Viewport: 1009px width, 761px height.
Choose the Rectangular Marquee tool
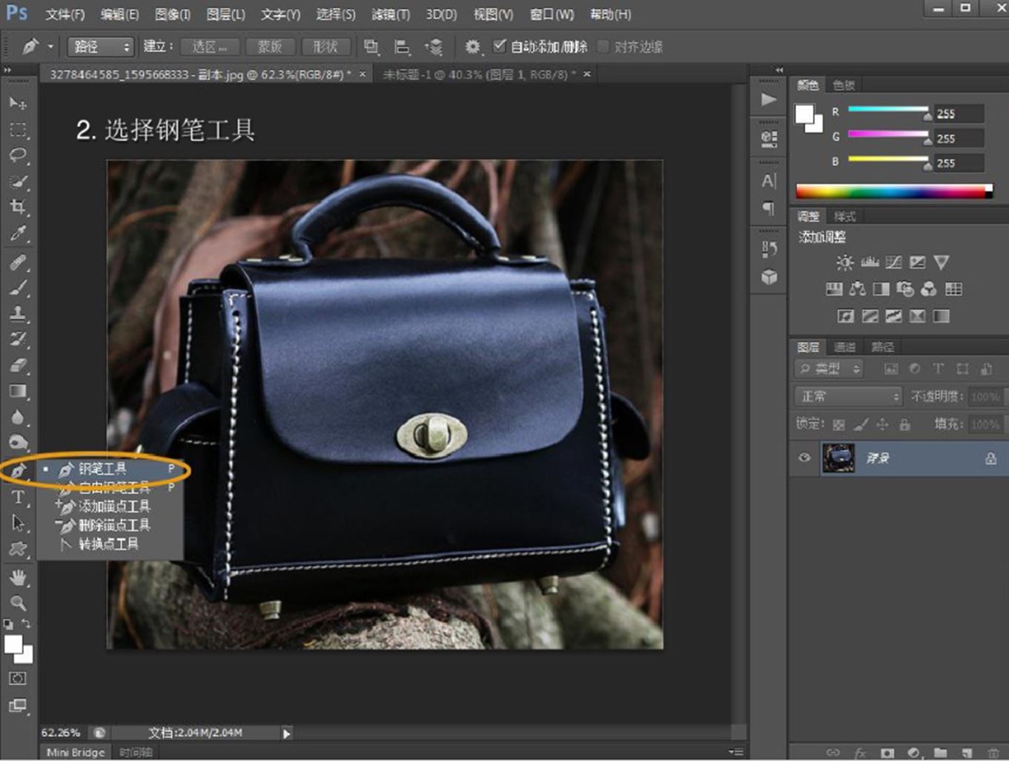(x=18, y=130)
